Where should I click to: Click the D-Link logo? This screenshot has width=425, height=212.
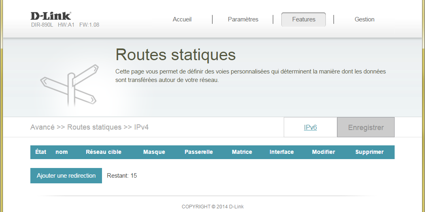click(51, 16)
